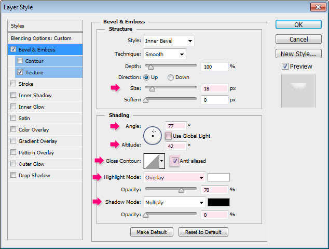
Task: Open the Technique dropdown showing Smooth
Action: click(x=164, y=54)
